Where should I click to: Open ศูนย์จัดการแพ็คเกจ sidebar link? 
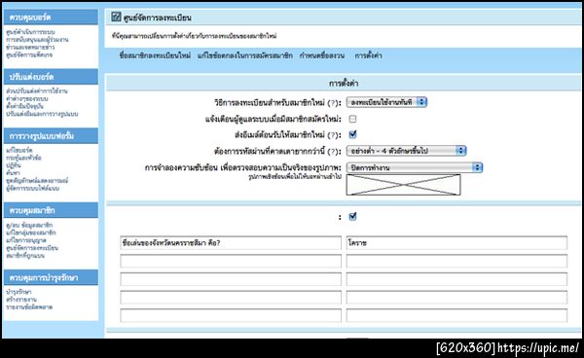[x=29, y=54]
